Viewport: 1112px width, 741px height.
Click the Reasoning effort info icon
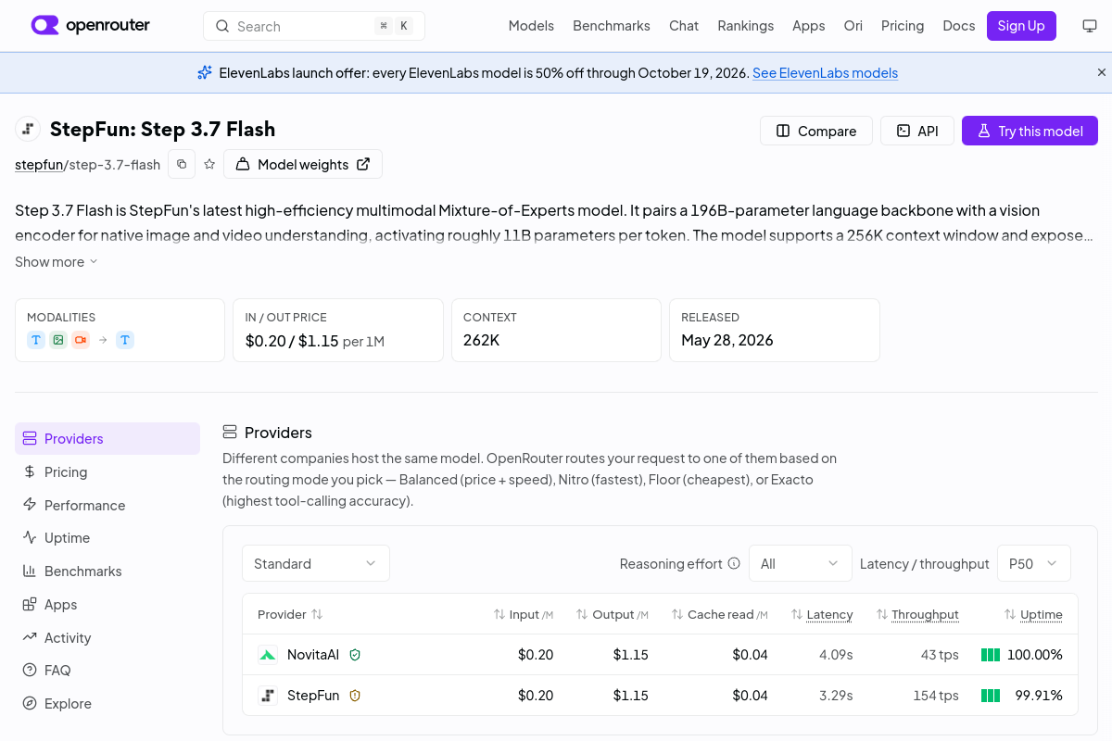pyautogui.click(x=734, y=563)
